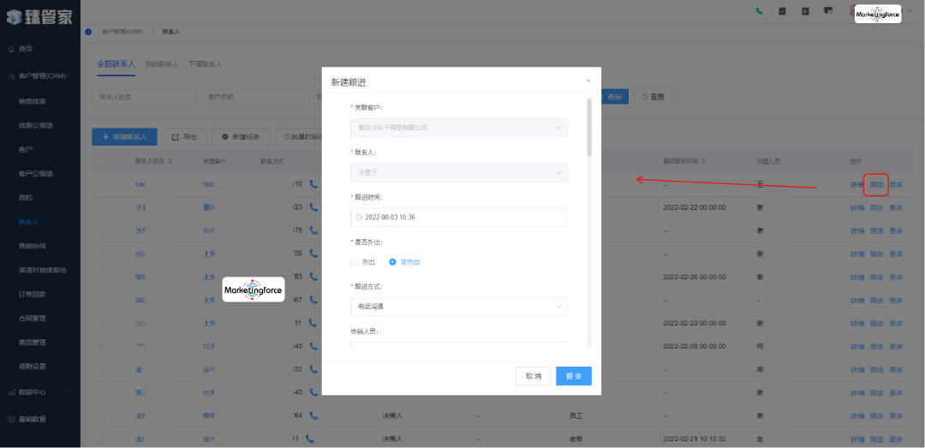Expand the 关联客户 dropdown
The width and height of the screenshot is (925, 448).
coord(458,128)
